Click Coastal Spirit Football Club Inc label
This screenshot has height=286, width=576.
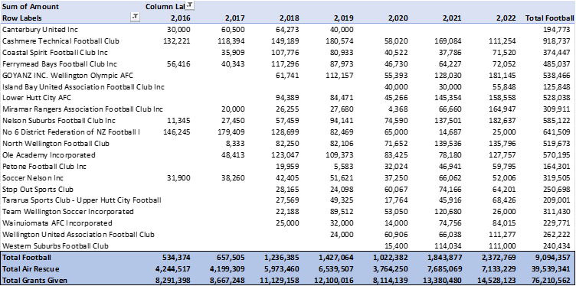pos(55,53)
